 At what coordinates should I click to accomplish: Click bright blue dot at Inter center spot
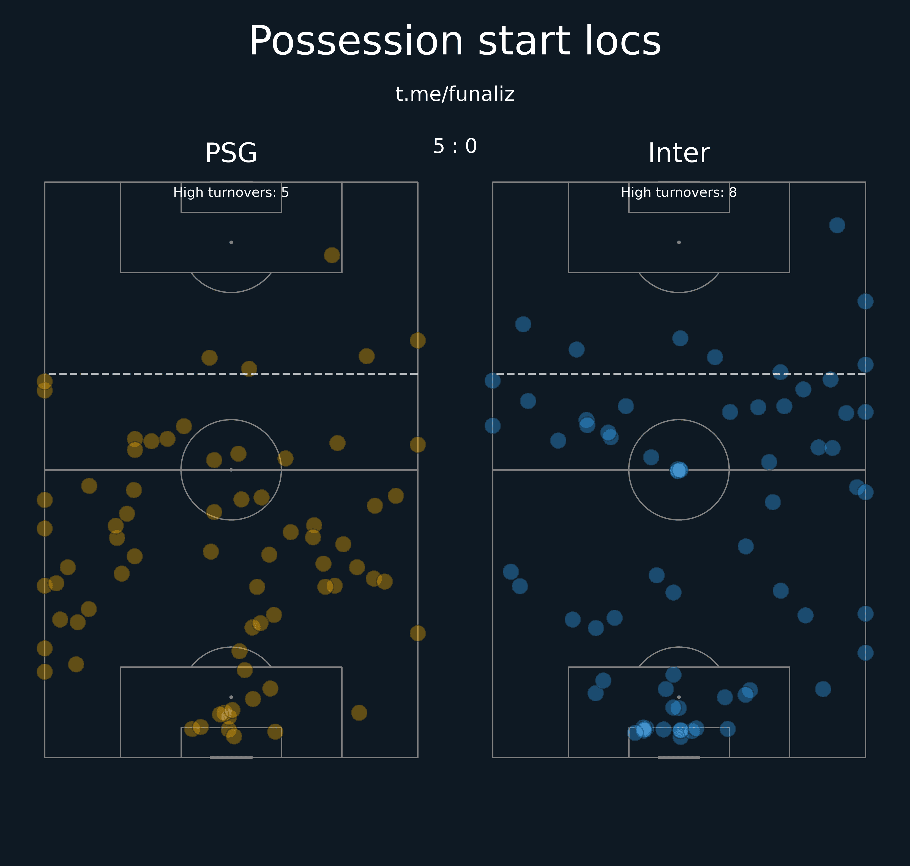click(x=679, y=470)
